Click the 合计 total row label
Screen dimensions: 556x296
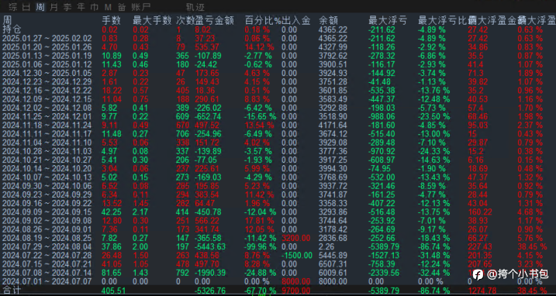point(11,291)
